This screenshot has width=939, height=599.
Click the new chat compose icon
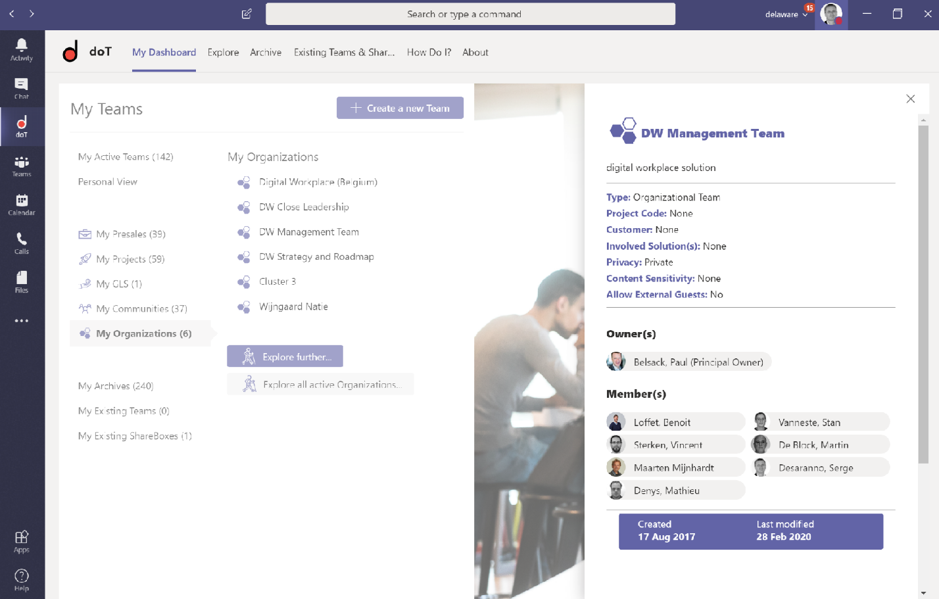(247, 14)
